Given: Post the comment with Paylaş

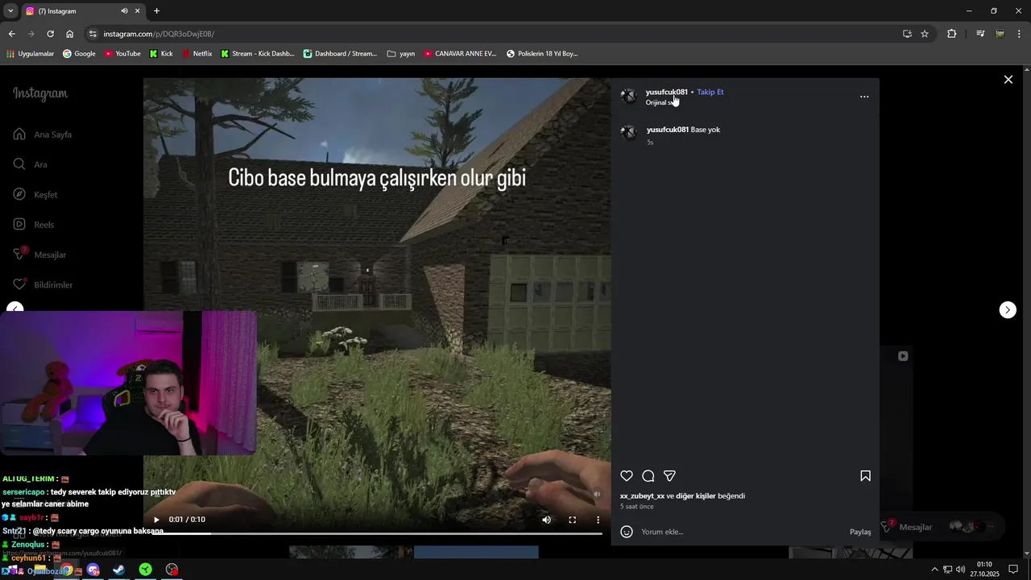Looking at the screenshot, I should (x=860, y=532).
